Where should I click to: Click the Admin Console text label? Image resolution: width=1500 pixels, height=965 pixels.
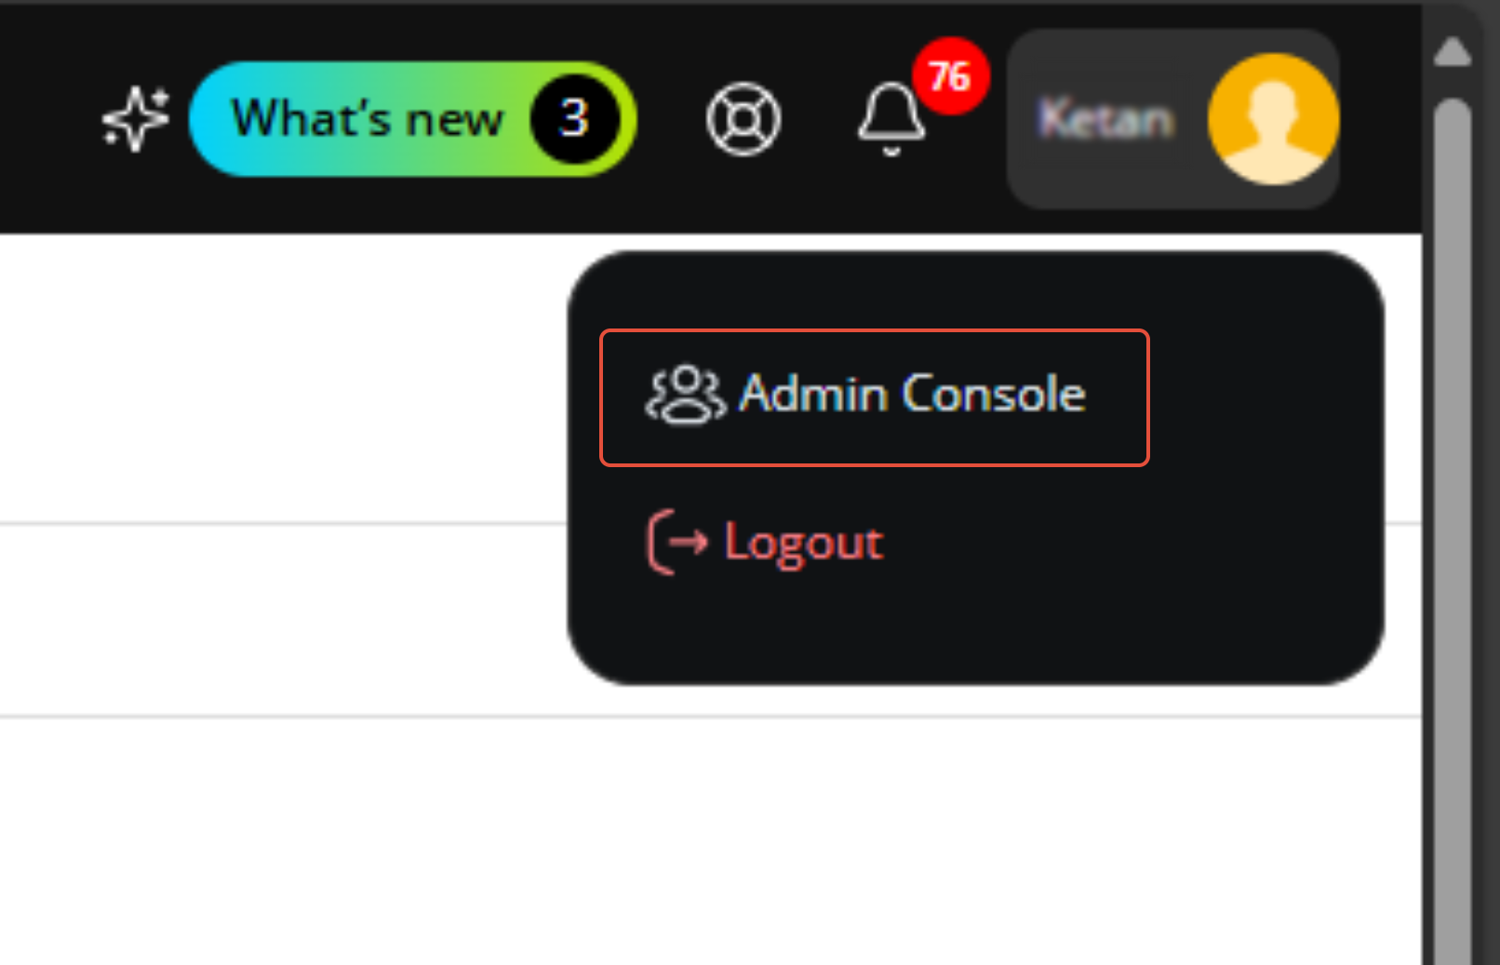click(912, 394)
